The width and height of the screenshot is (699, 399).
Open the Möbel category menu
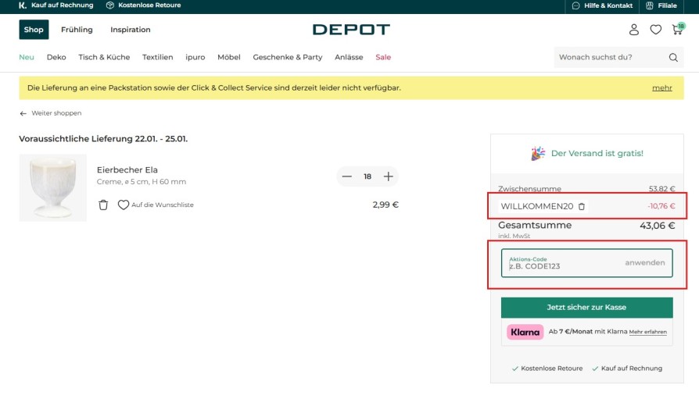pos(228,57)
